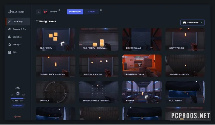Open the Bombspot Clear level
The image size is (215, 125).
142,66
